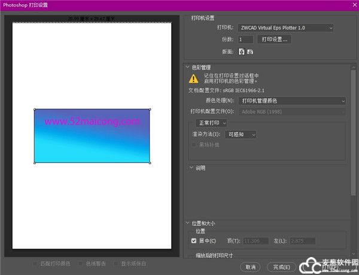Click the bottom-right image resize handle

coord(150,162)
